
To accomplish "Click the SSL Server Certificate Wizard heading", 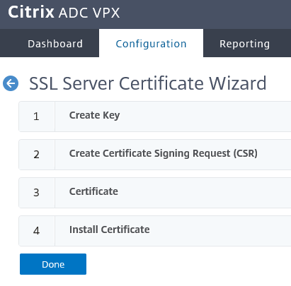I will [148, 83].
